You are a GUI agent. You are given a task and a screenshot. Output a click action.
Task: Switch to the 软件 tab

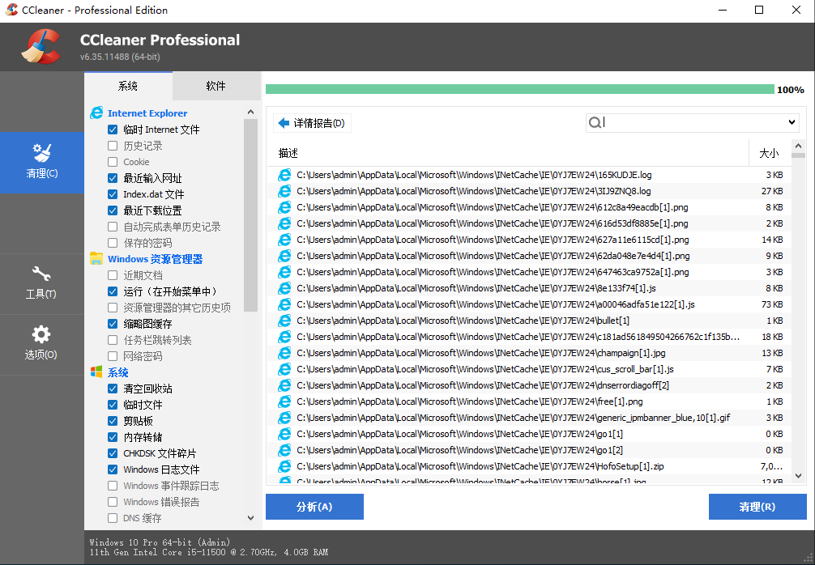[x=215, y=86]
